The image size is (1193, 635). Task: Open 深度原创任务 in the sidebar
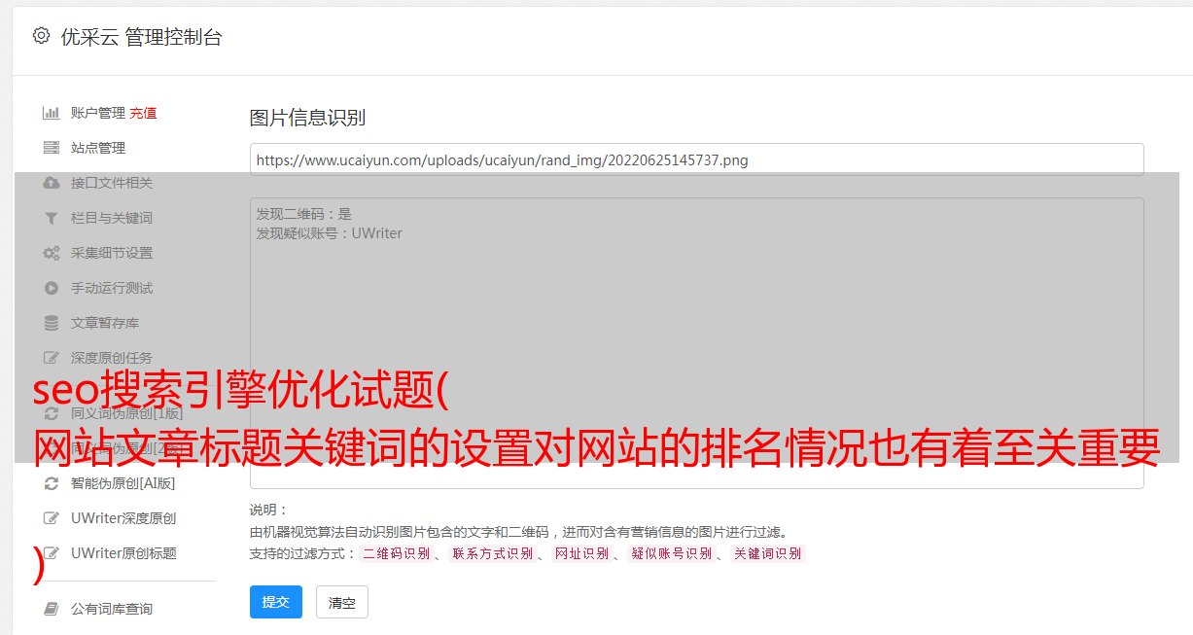(x=112, y=358)
